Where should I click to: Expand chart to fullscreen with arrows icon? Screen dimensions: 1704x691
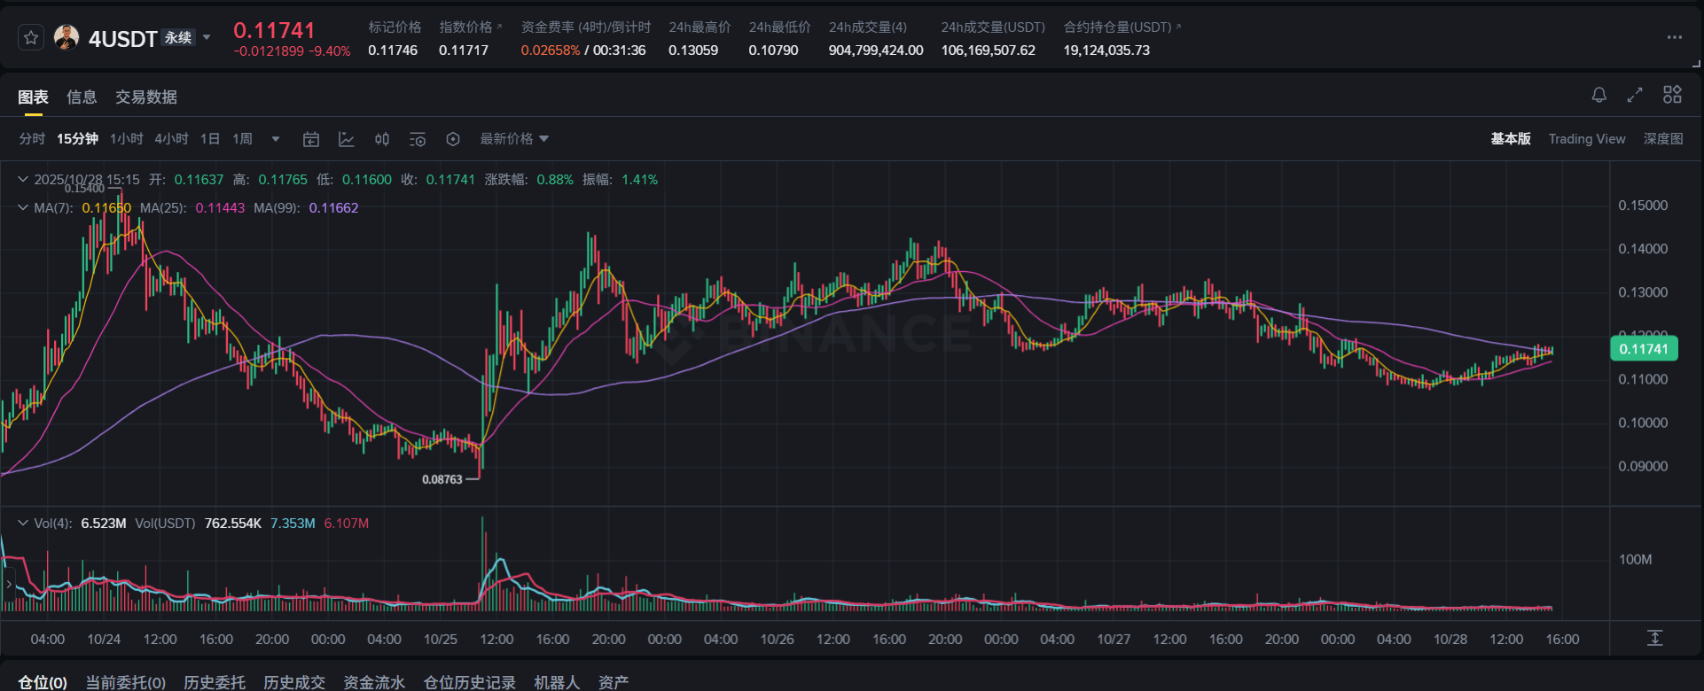point(1635,95)
